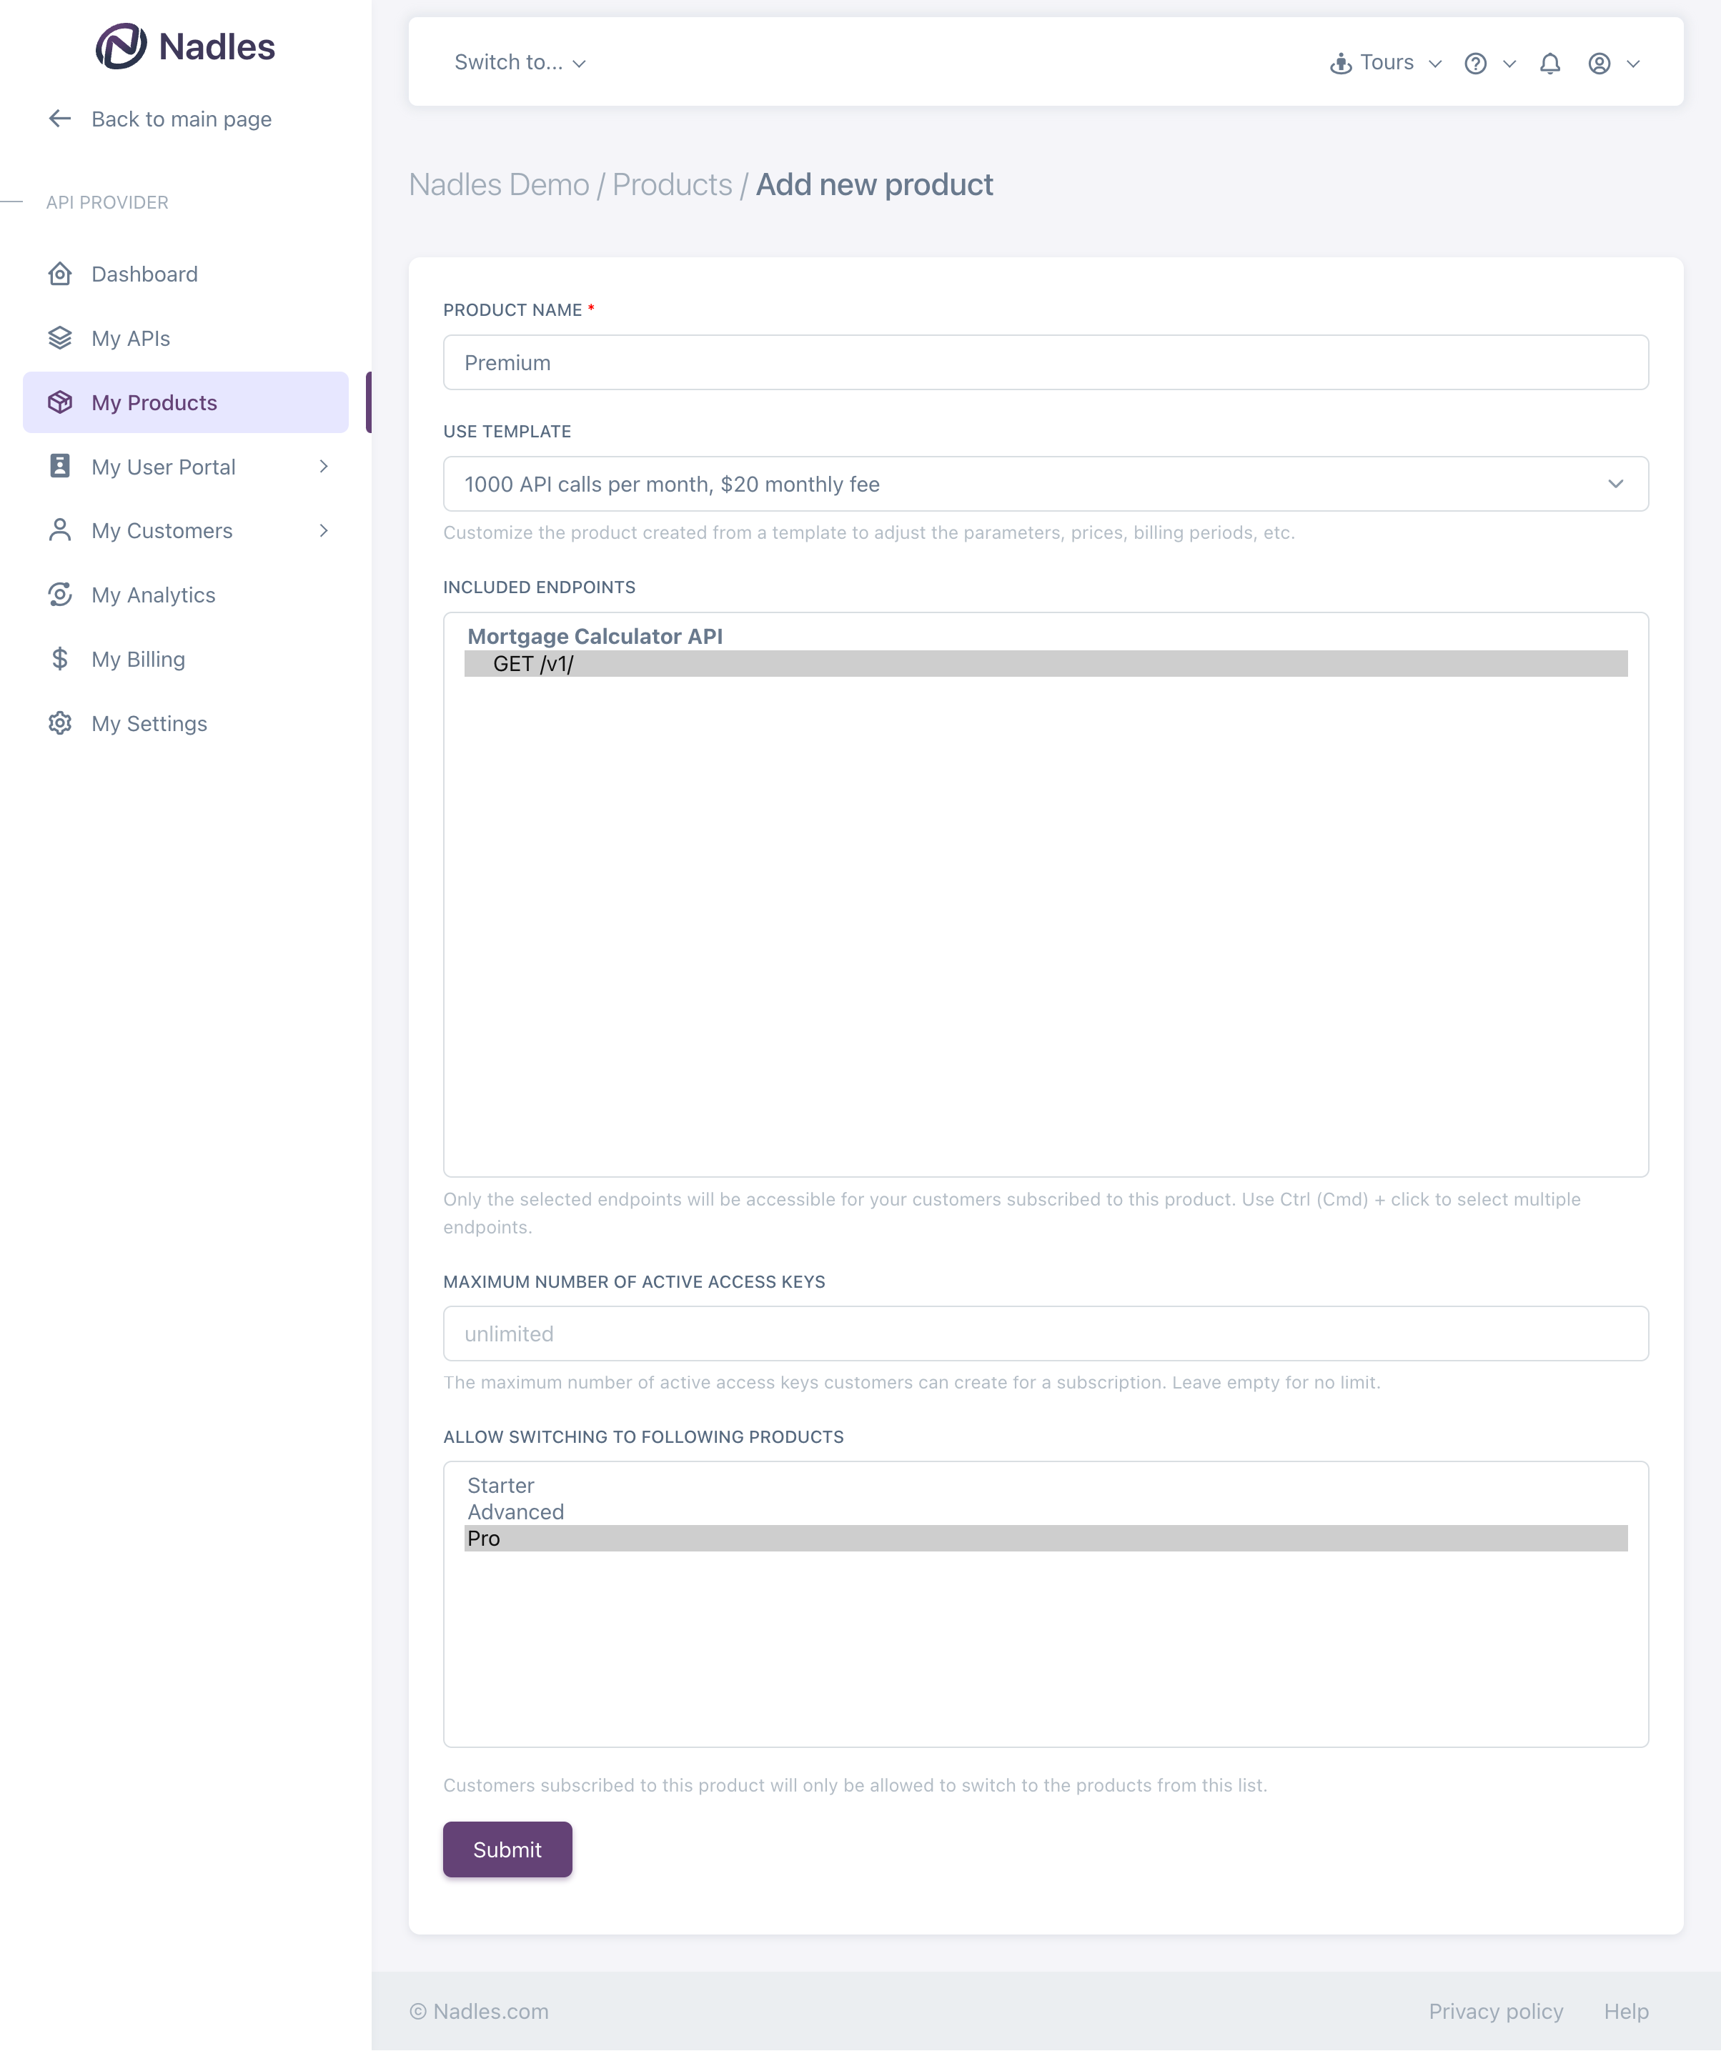This screenshot has width=1721, height=2051.
Task: Click the My Settings gear icon
Action: [x=59, y=724]
